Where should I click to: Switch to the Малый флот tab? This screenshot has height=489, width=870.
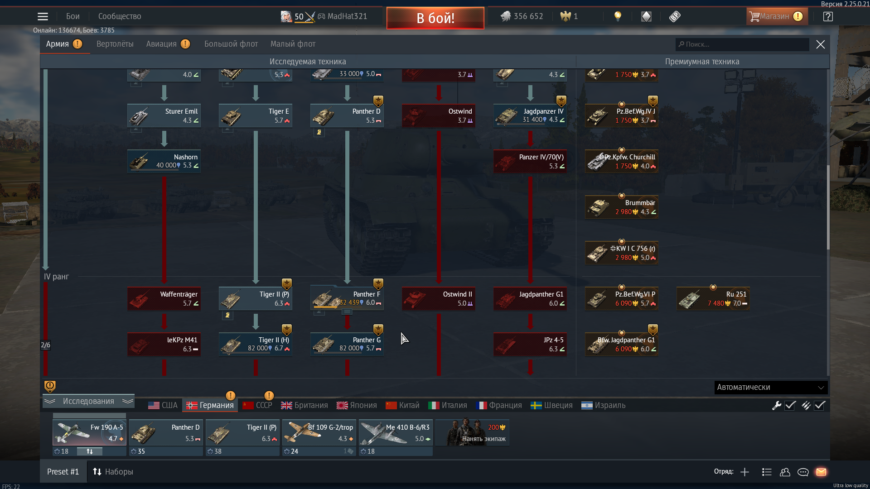(x=293, y=44)
